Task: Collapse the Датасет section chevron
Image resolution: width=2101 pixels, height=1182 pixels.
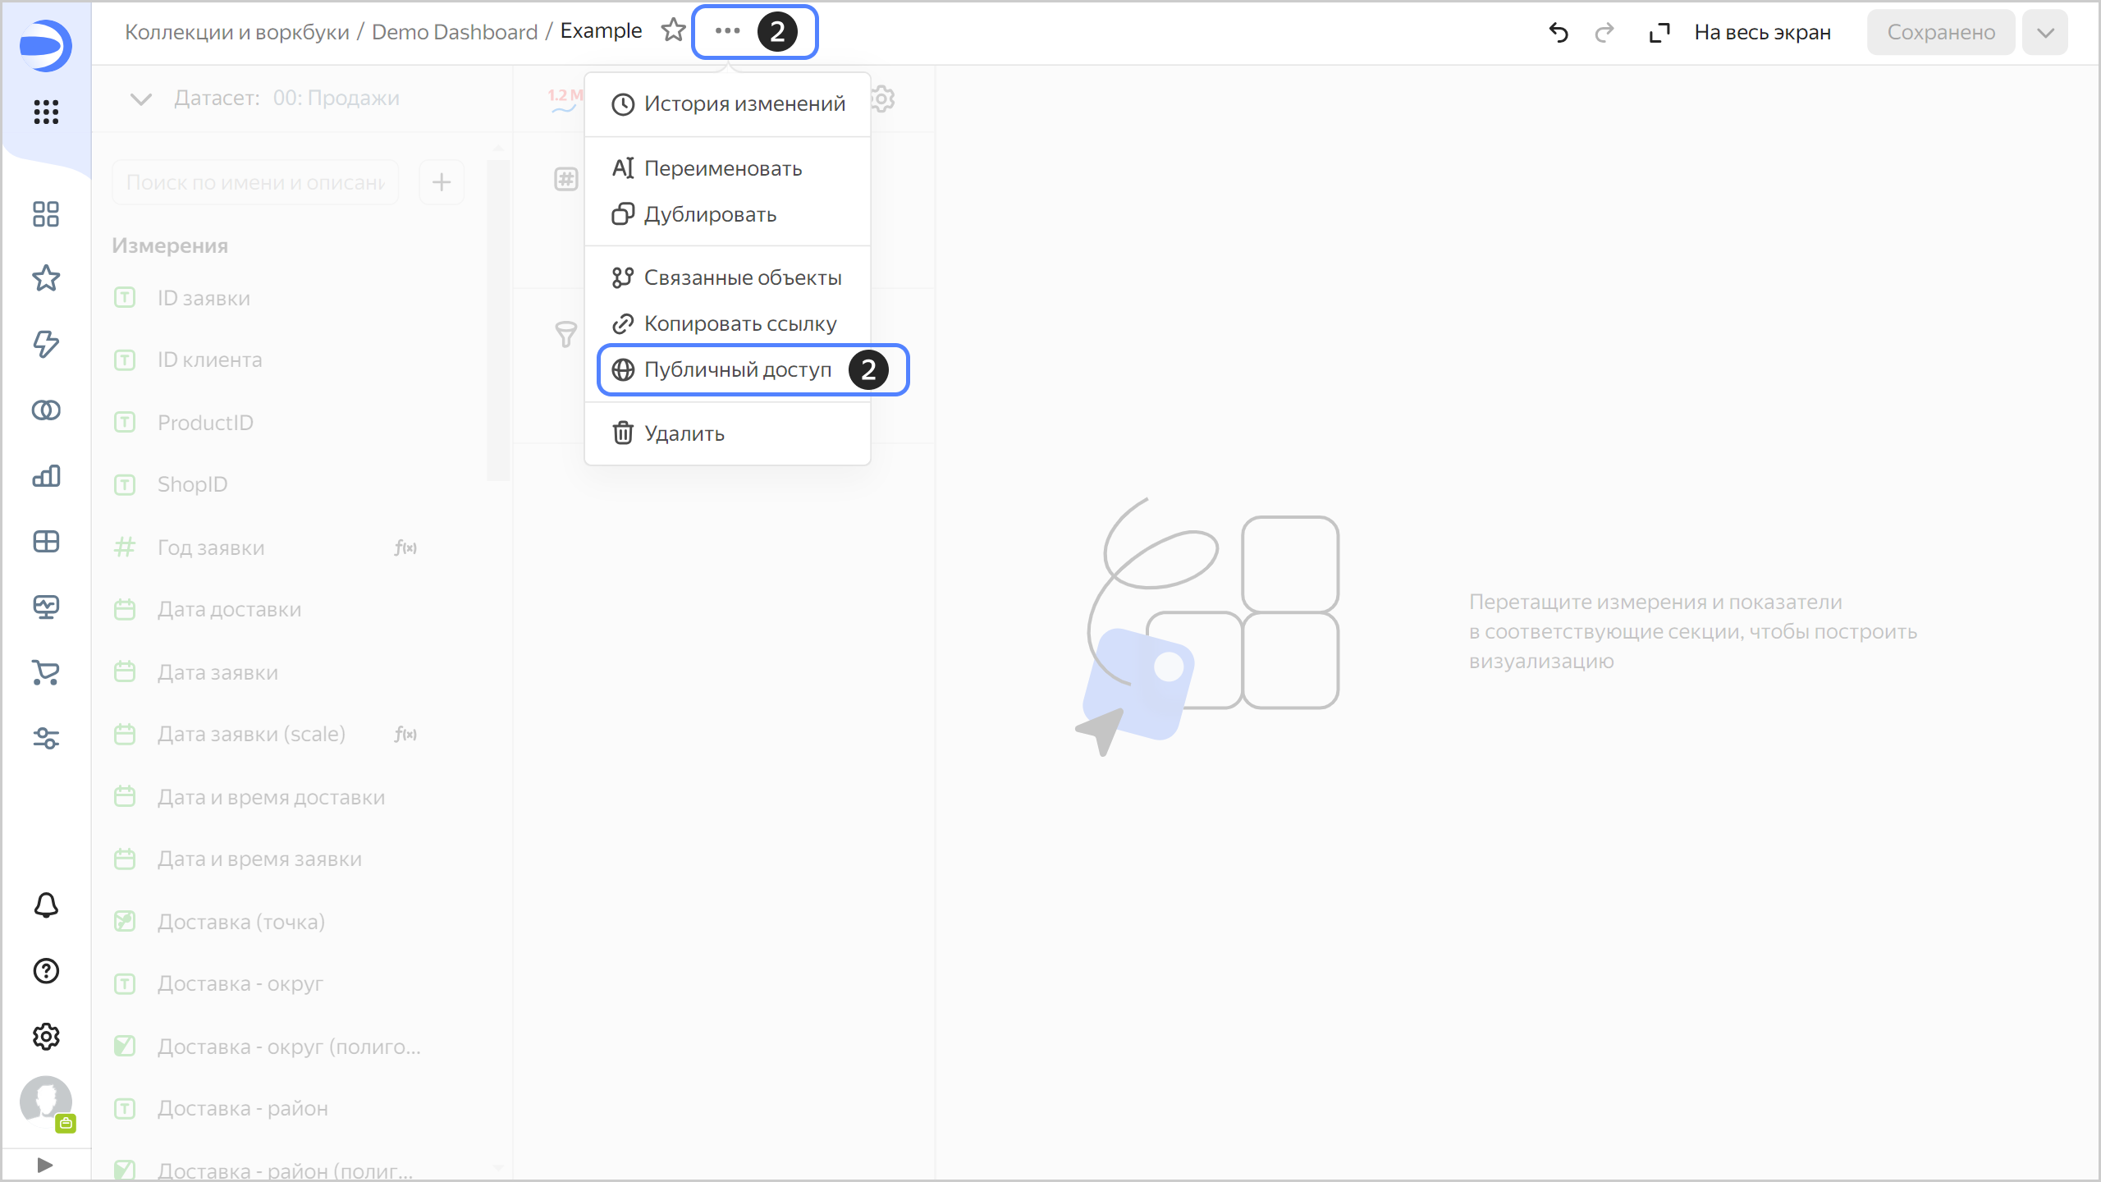Action: coord(141,98)
